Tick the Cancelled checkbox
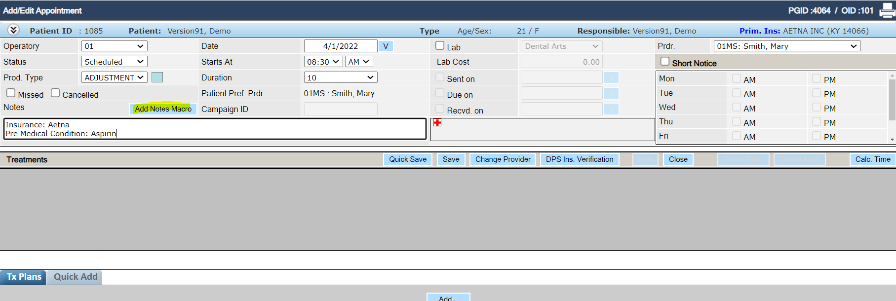This screenshot has width=896, height=301. [x=55, y=93]
